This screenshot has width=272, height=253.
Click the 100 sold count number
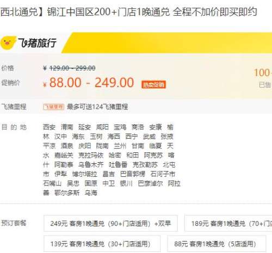click(x=263, y=73)
